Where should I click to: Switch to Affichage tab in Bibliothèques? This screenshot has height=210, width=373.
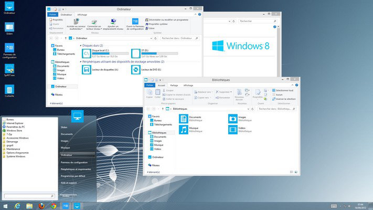(188, 85)
